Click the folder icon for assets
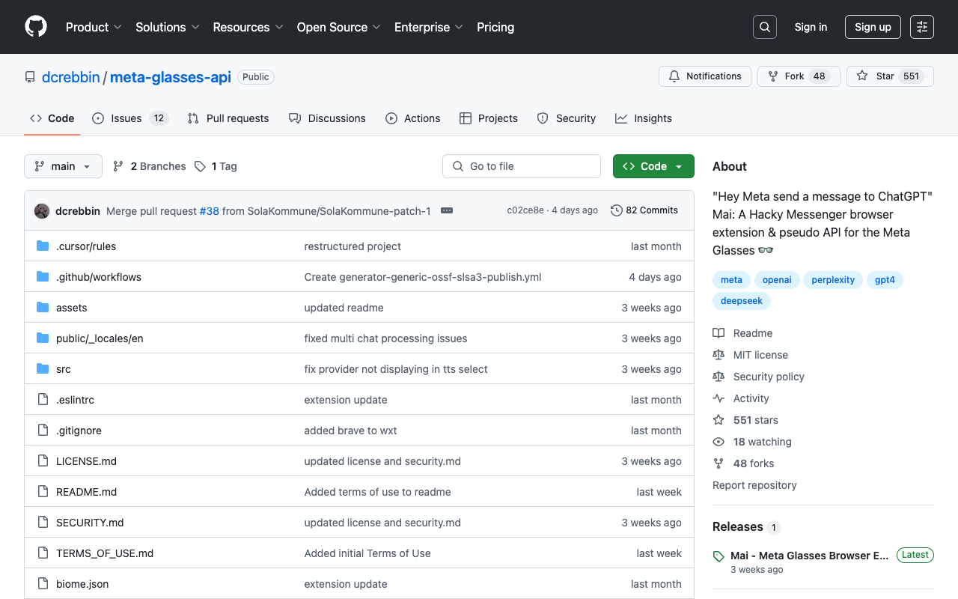 (43, 308)
